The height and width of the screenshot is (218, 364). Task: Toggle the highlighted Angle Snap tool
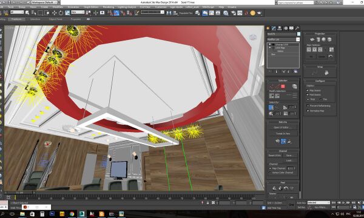pos(116,13)
